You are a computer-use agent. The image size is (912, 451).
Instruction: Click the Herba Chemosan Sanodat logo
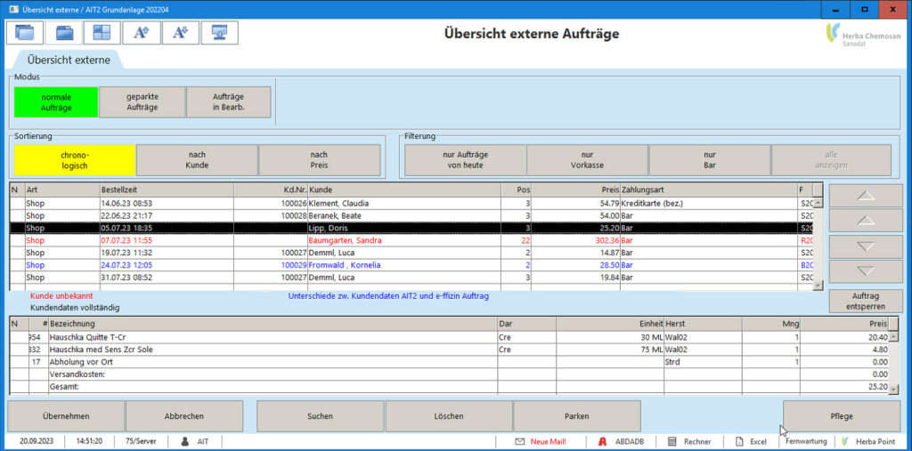[863, 35]
